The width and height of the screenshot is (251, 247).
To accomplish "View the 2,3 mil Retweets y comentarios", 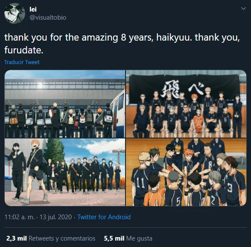I will 51,238.
